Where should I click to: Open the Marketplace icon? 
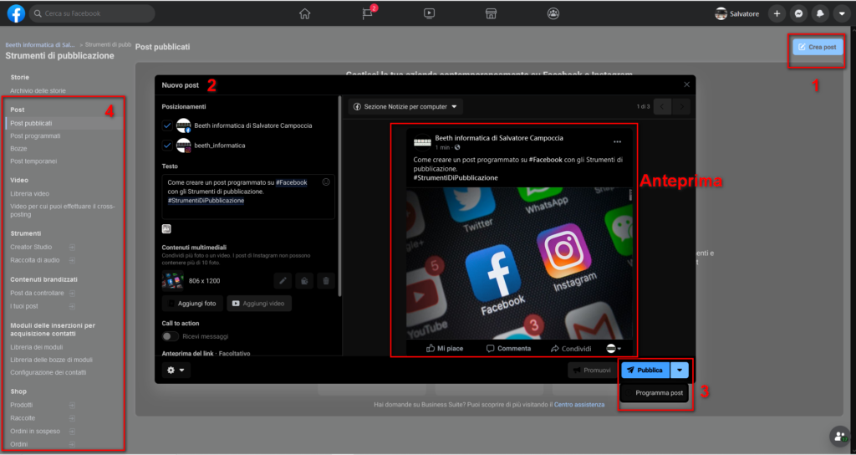coord(491,14)
